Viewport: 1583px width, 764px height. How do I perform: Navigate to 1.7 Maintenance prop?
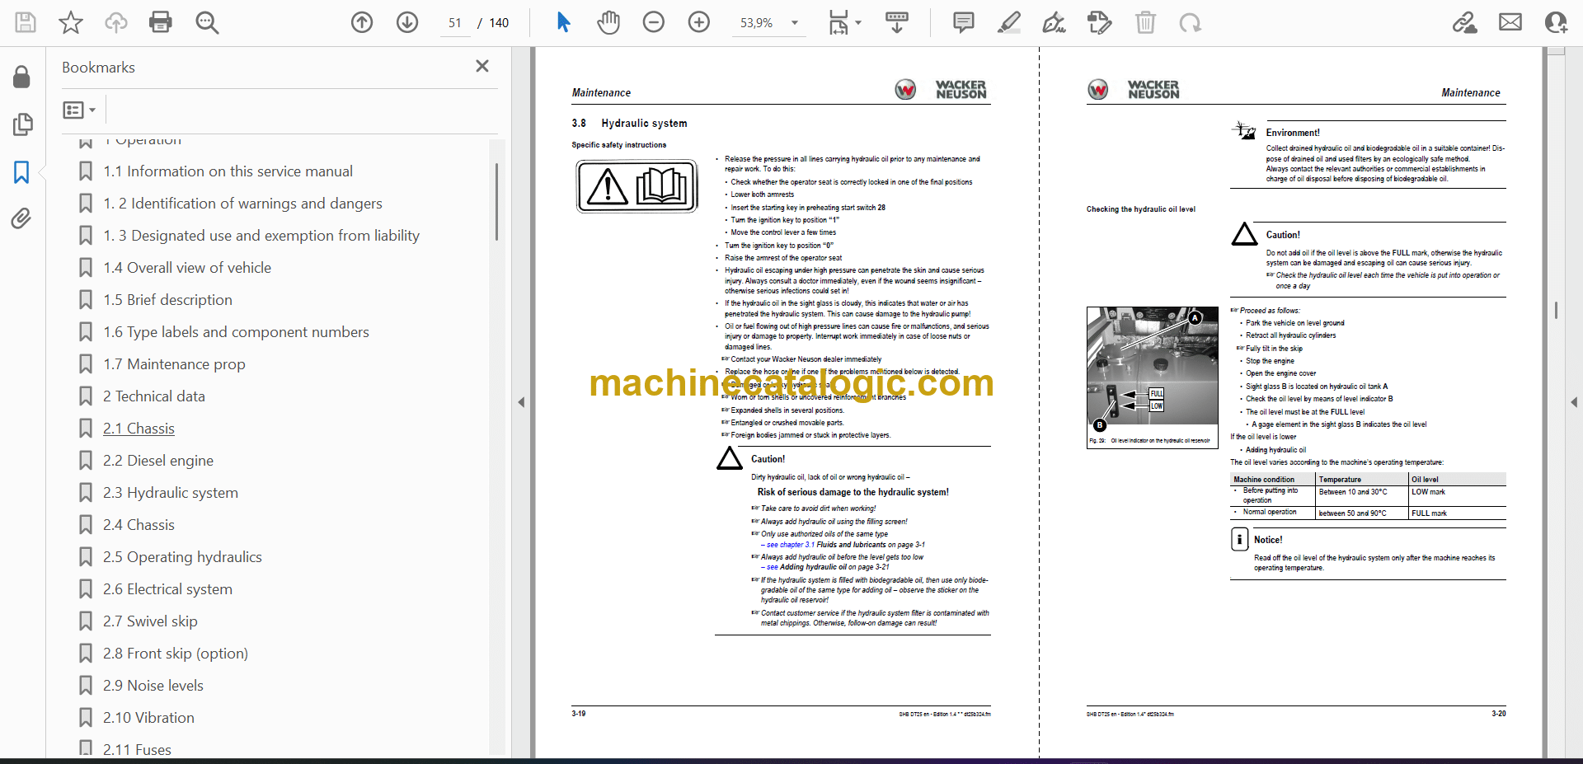(x=174, y=364)
